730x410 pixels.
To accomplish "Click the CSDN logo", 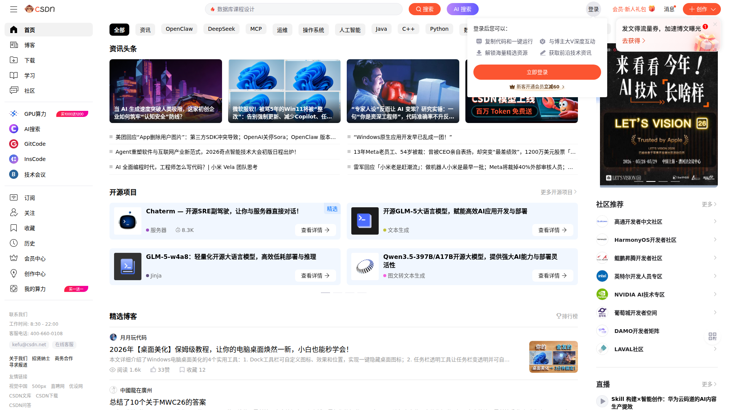I will point(40,9).
